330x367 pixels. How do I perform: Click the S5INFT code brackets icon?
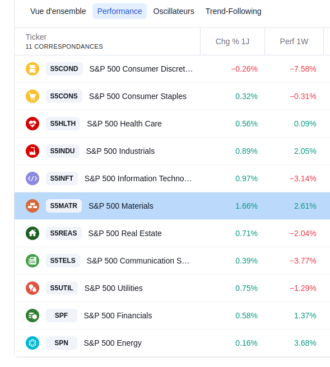[x=32, y=178]
